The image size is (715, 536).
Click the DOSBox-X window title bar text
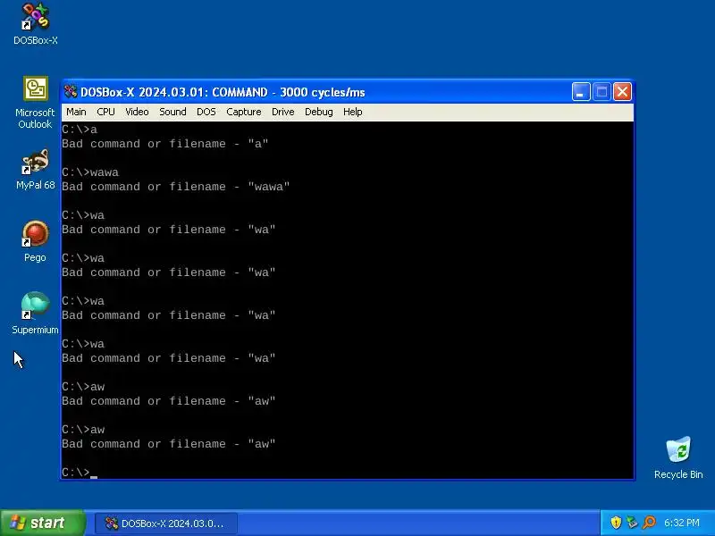click(223, 92)
